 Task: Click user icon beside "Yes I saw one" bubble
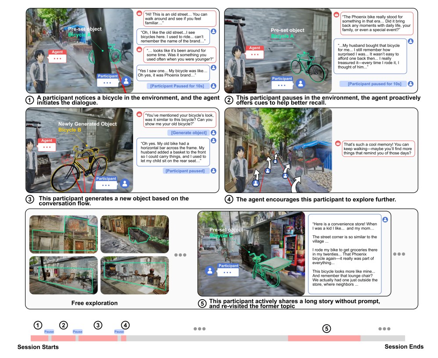tap(214, 68)
